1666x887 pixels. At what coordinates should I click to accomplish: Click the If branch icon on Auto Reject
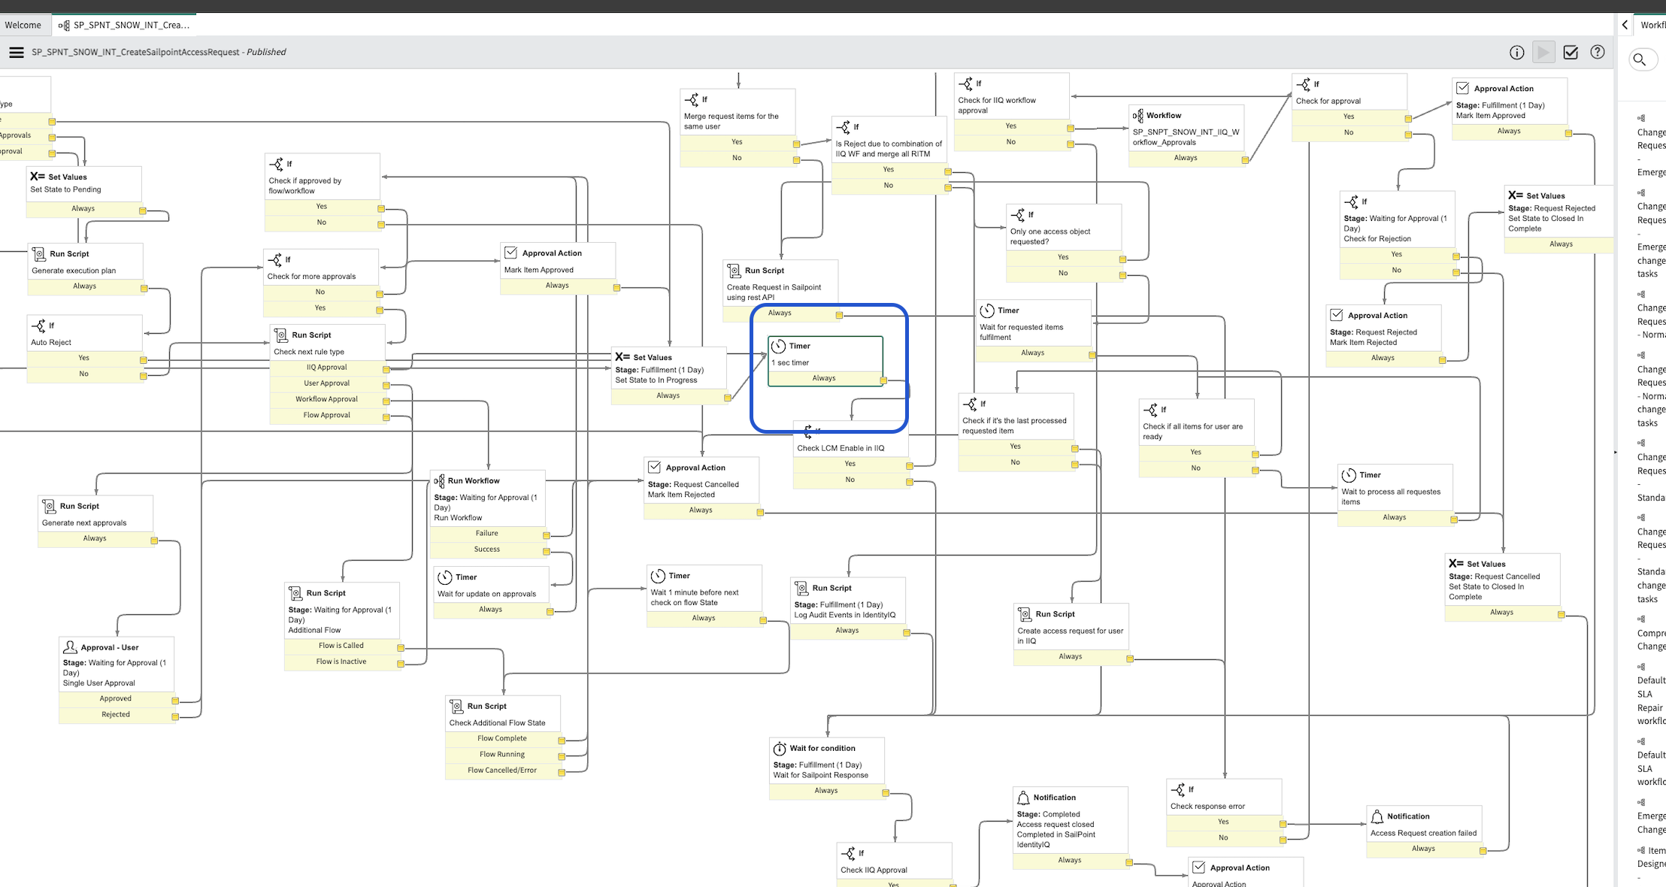pyautogui.click(x=38, y=325)
